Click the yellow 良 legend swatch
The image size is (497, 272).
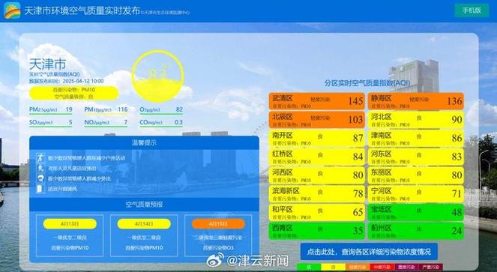point(333,268)
